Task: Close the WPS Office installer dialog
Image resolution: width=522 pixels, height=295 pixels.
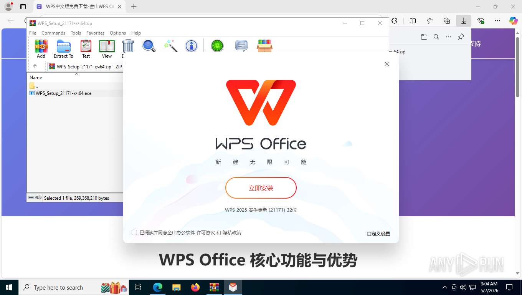Action: (387, 64)
